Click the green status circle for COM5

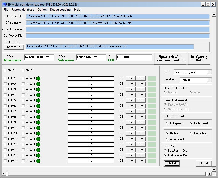point(38,100)
